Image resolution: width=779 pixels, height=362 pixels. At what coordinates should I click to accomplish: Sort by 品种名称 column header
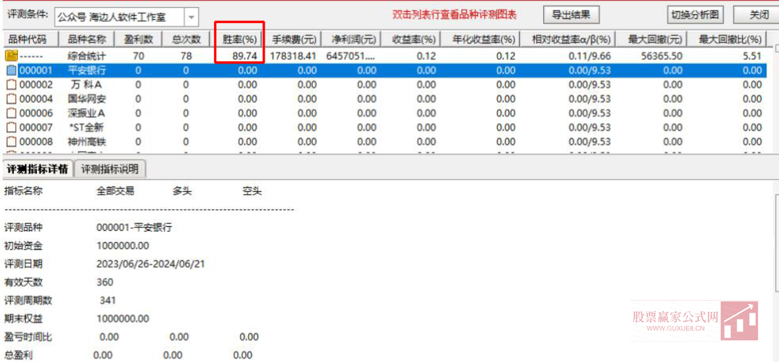(87, 39)
